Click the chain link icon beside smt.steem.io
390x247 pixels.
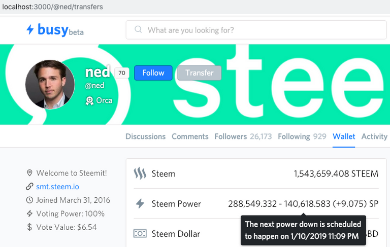click(29, 187)
